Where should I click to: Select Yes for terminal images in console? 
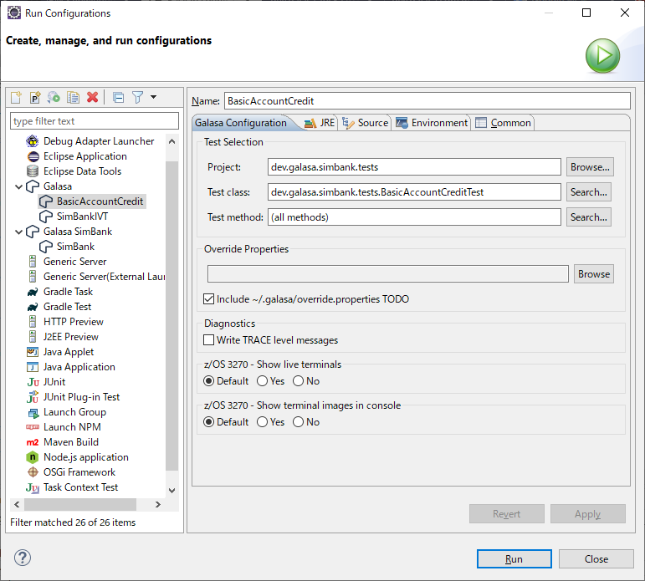262,422
